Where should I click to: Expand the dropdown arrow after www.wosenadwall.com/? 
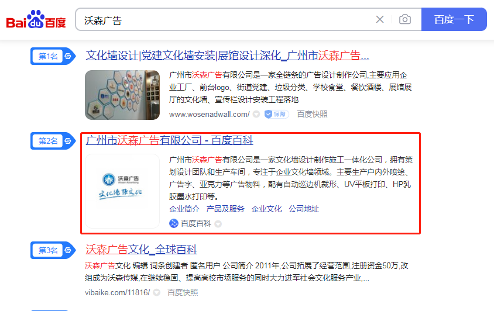pos(256,114)
